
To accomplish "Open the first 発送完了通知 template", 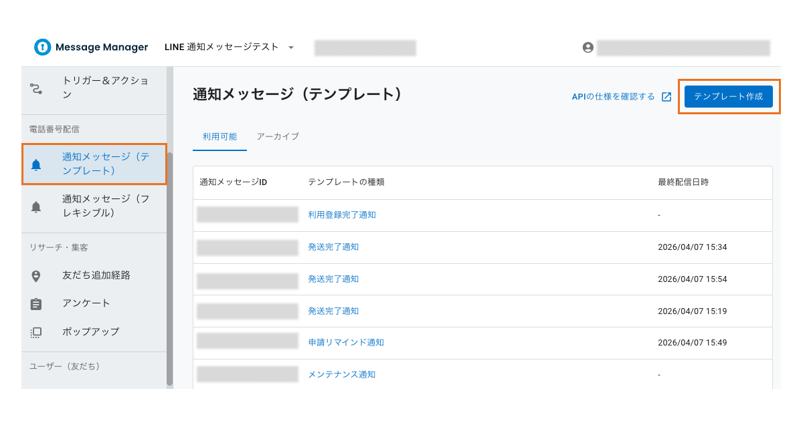I will pos(334,247).
